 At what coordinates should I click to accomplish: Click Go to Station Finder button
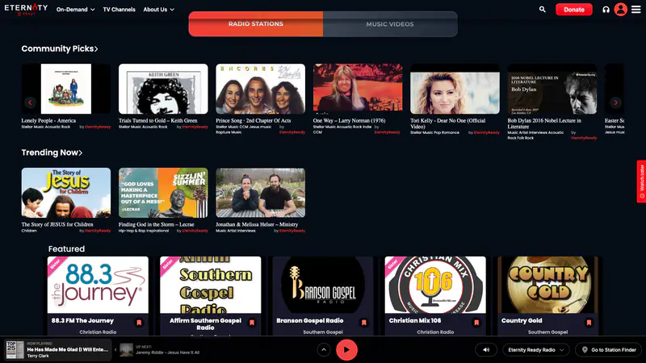point(609,350)
